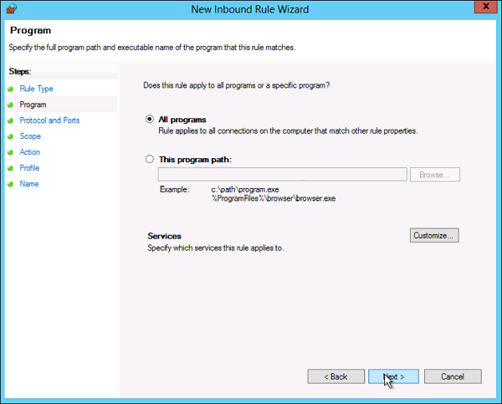Cancel the rule wizard
Image resolution: width=502 pixels, height=404 pixels.
pyautogui.click(x=452, y=376)
